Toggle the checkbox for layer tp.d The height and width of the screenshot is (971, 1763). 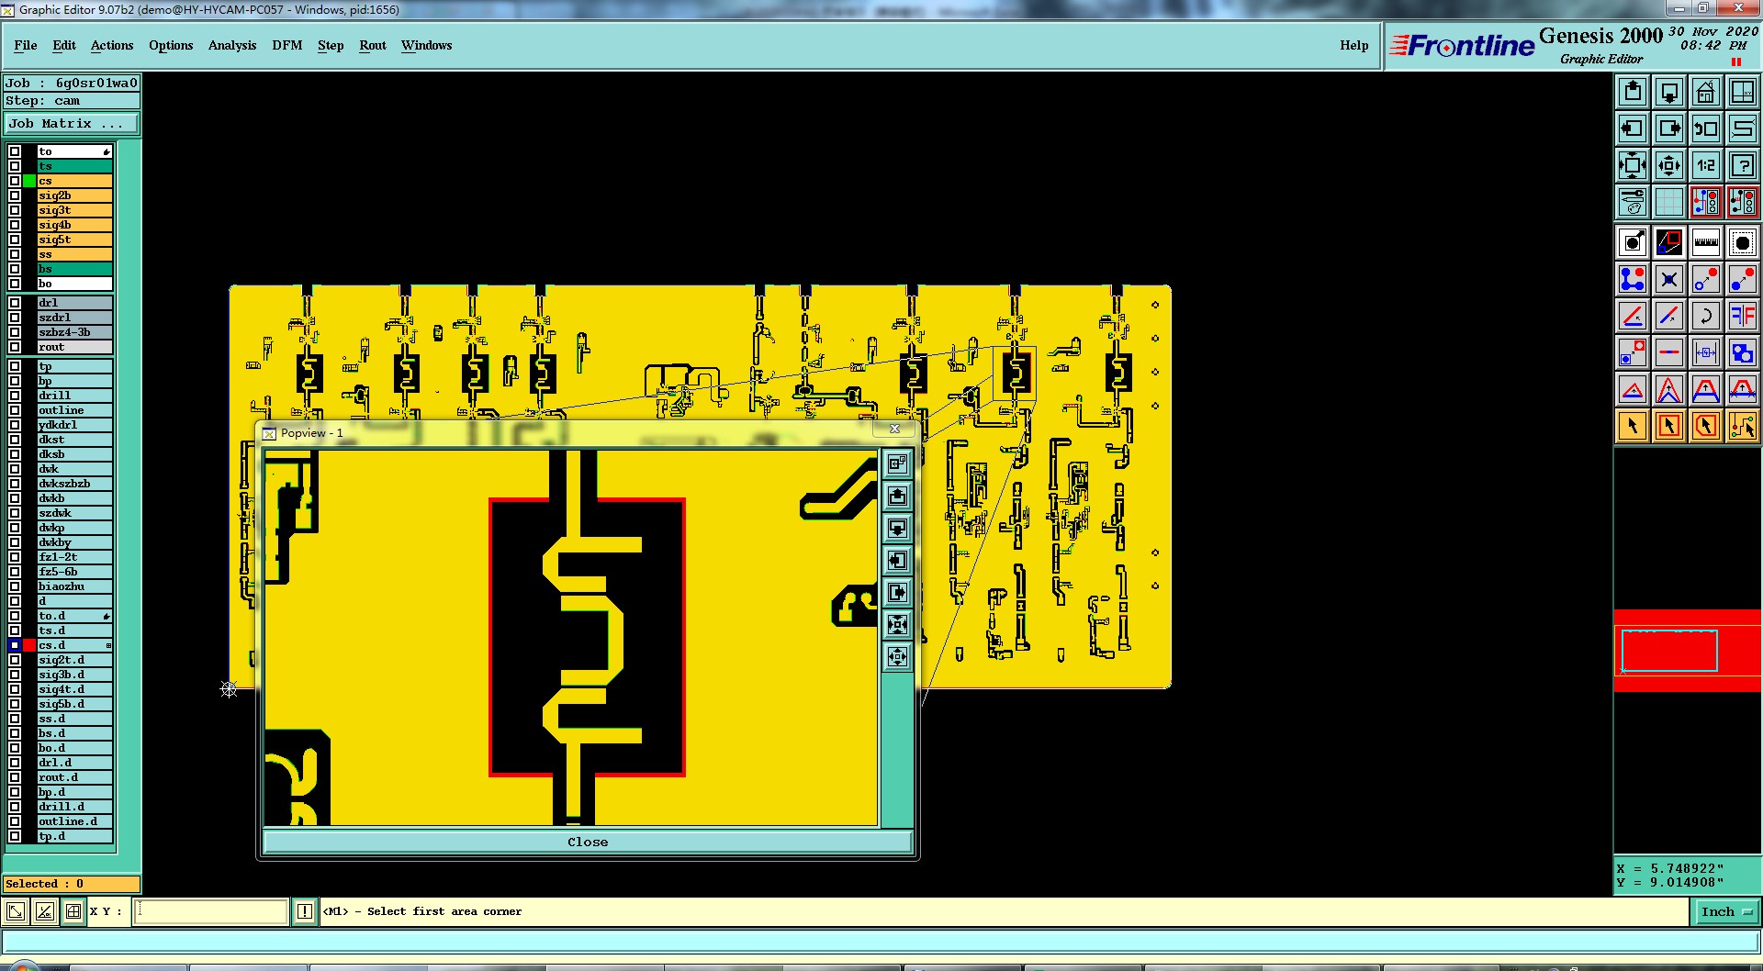click(15, 836)
